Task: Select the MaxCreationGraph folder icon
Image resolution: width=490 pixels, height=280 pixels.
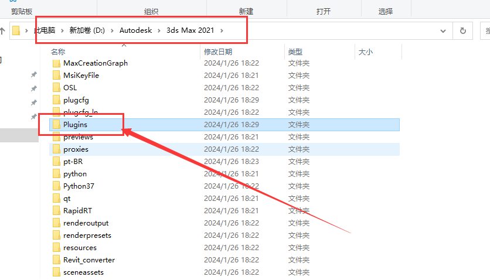Action: tap(57, 63)
